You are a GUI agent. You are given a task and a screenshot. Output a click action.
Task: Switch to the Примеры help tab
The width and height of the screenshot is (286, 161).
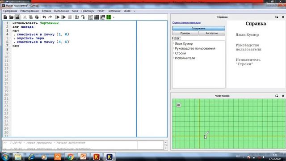[x=185, y=33]
